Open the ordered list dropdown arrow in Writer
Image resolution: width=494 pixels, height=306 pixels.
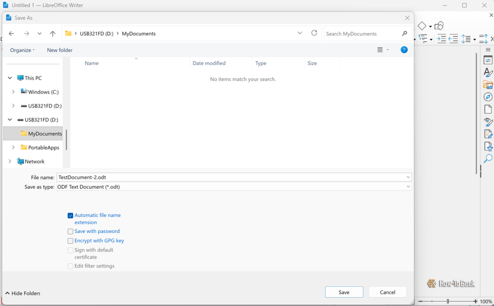431,39
